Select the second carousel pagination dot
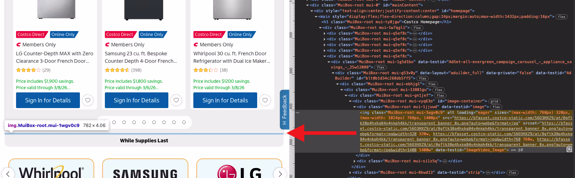Image resolution: width=575 pixels, height=178 pixels. tap(114, 122)
